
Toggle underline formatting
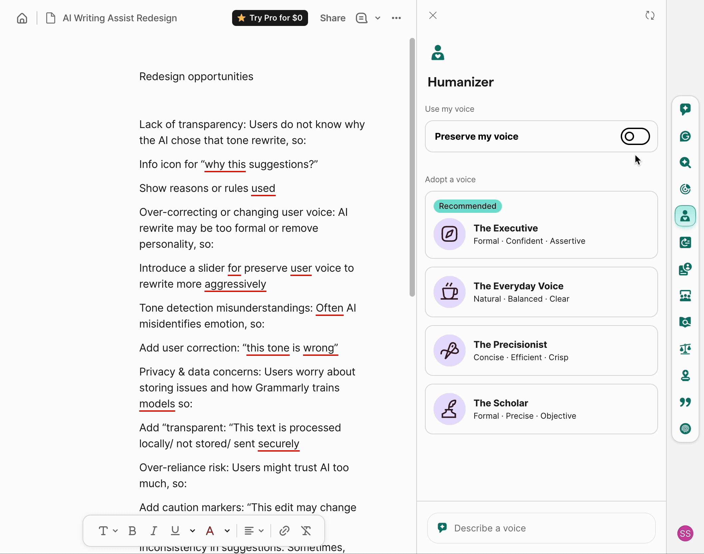[x=175, y=531]
